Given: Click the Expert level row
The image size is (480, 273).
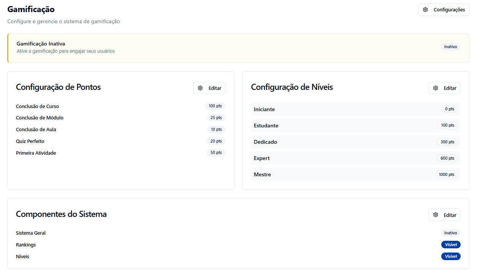Looking at the screenshot, I should tap(355, 158).
